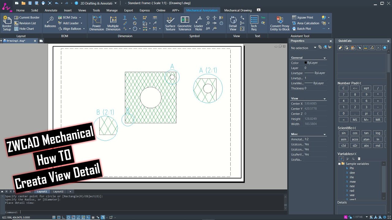Screen dimensions: 392x220
Task: Click the sqrt button in Number Pad
Action: point(366,88)
